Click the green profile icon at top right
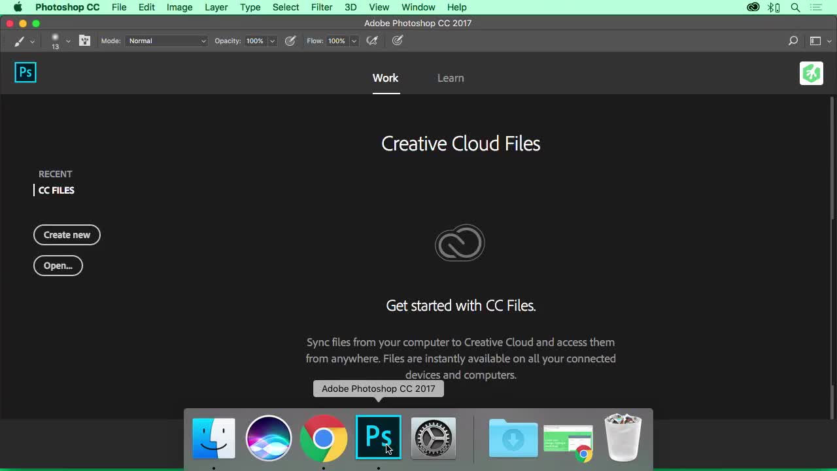This screenshot has height=471, width=837. tap(811, 73)
